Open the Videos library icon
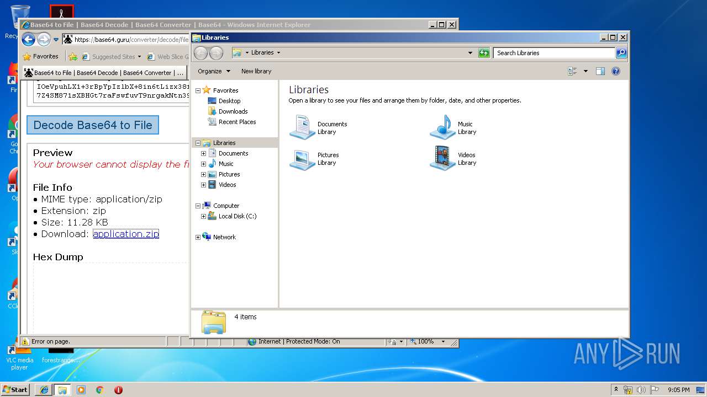The width and height of the screenshot is (707, 397). pyautogui.click(x=442, y=159)
